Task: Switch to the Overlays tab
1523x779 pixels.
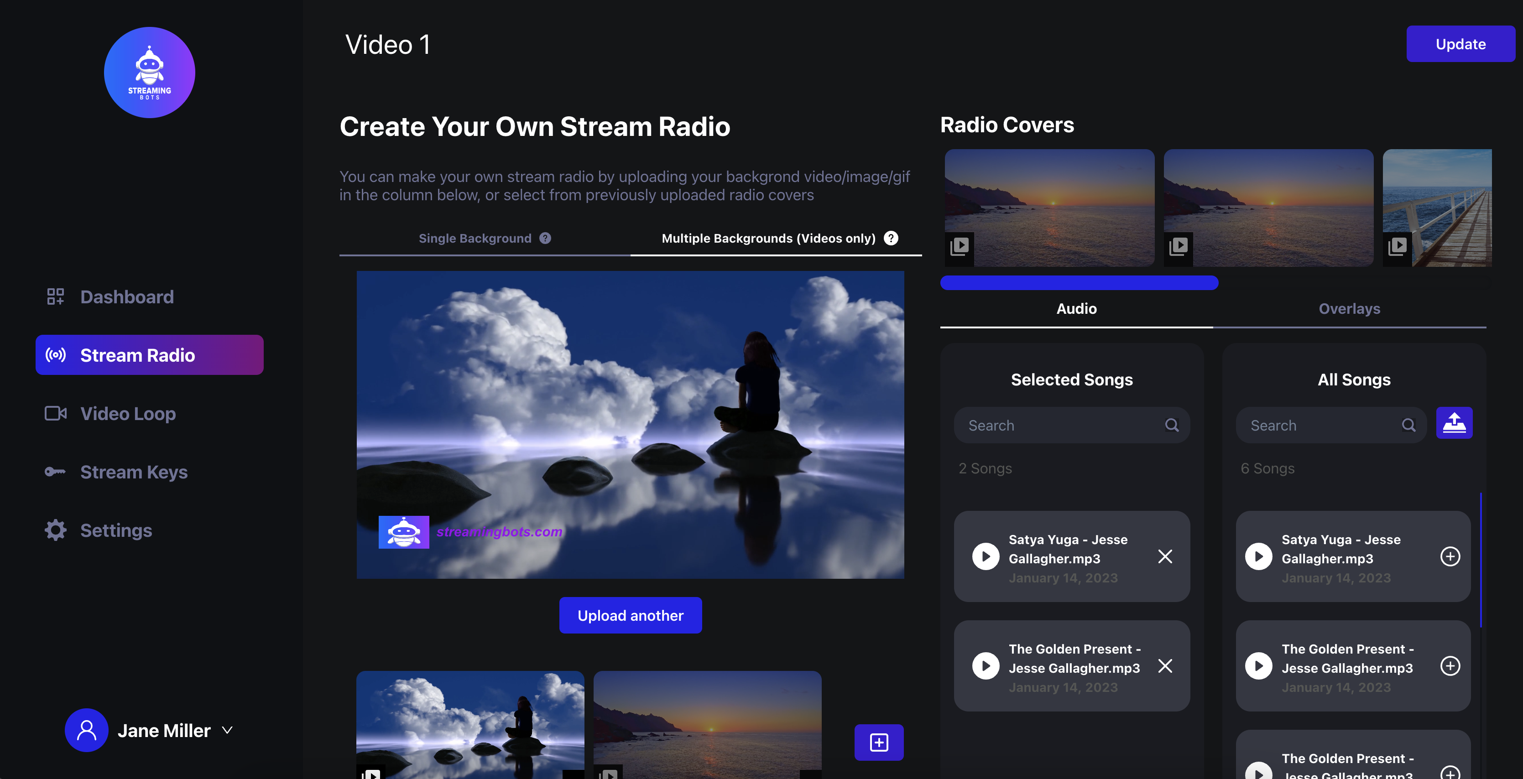Action: [1349, 309]
